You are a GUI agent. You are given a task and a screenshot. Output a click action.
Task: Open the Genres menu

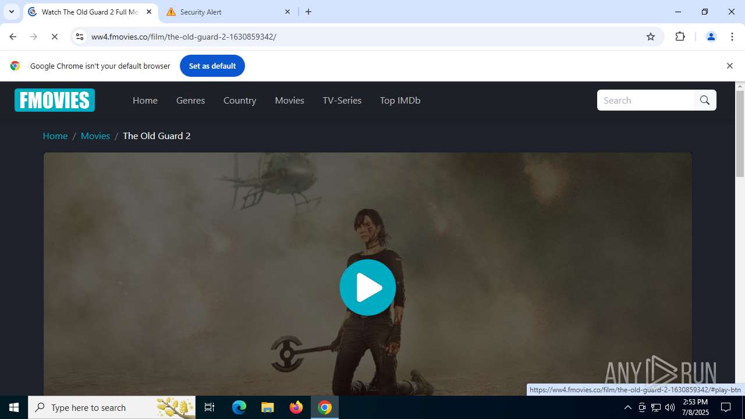pos(190,100)
